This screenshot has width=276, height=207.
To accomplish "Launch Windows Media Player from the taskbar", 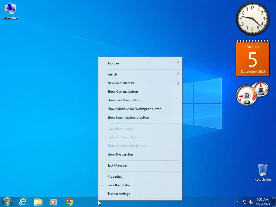I will pyautogui.click(x=53, y=202).
